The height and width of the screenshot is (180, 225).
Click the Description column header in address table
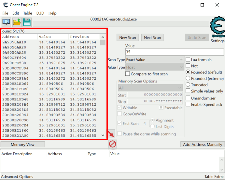click(23, 154)
